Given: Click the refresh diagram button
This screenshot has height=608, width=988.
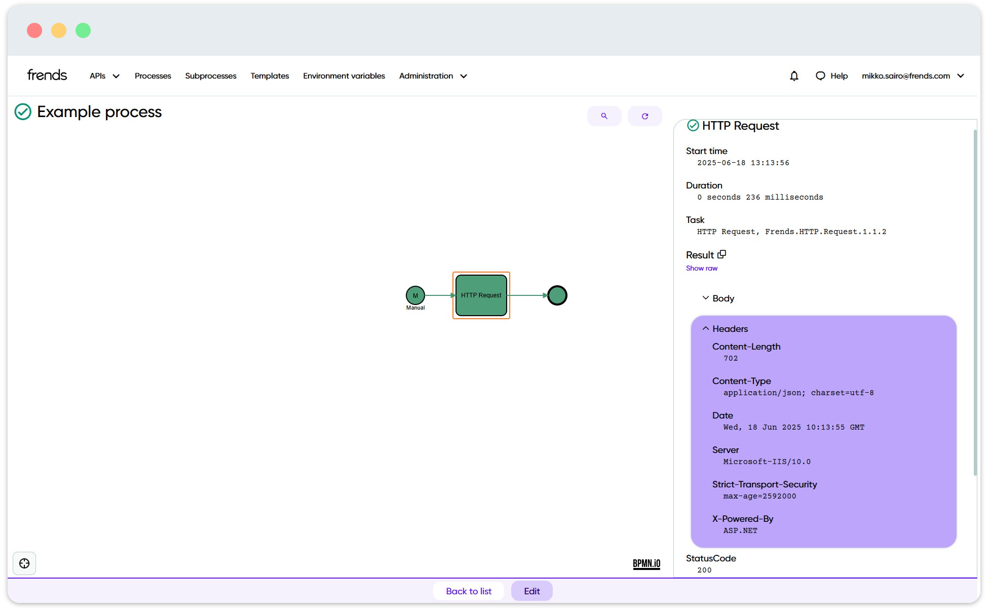Looking at the screenshot, I should coord(644,116).
